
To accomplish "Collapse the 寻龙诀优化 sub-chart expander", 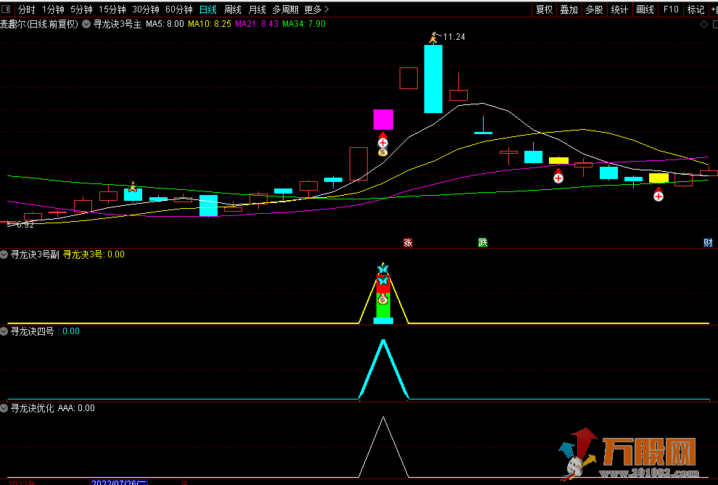I will click(x=4, y=408).
